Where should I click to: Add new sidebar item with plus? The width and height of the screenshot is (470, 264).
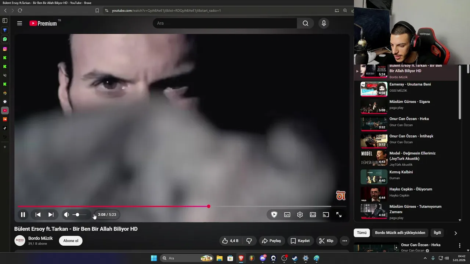[5, 147]
